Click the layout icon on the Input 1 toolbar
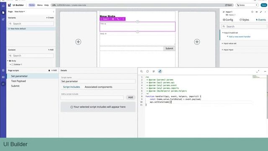 [113, 19]
